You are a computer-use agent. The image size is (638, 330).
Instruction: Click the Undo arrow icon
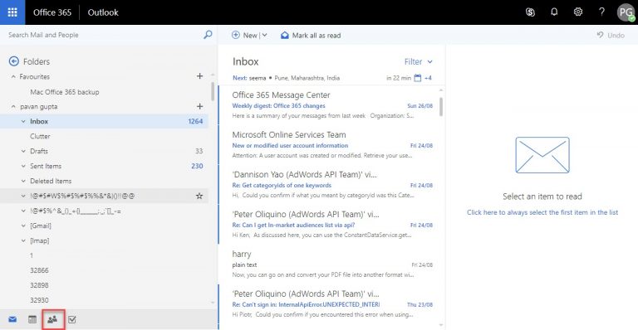point(600,35)
